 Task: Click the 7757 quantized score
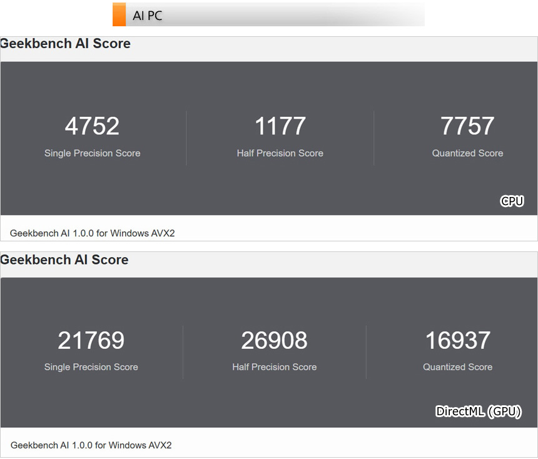point(467,126)
